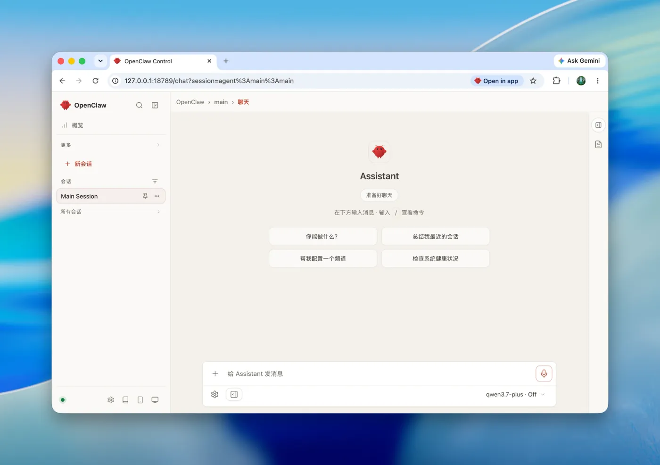Click the OpenClaw logo in sidebar
This screenshot has height=465, width=660.
click(x=66, y=105)
